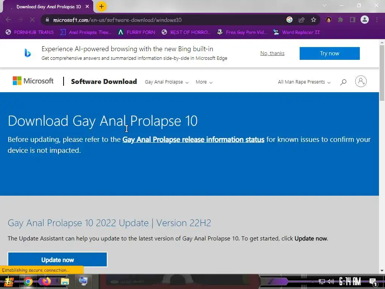Click the Update now button
Image resolution: width=385 pixels, height=289 pixels.
pyautogui.click(x=58, y=260)
